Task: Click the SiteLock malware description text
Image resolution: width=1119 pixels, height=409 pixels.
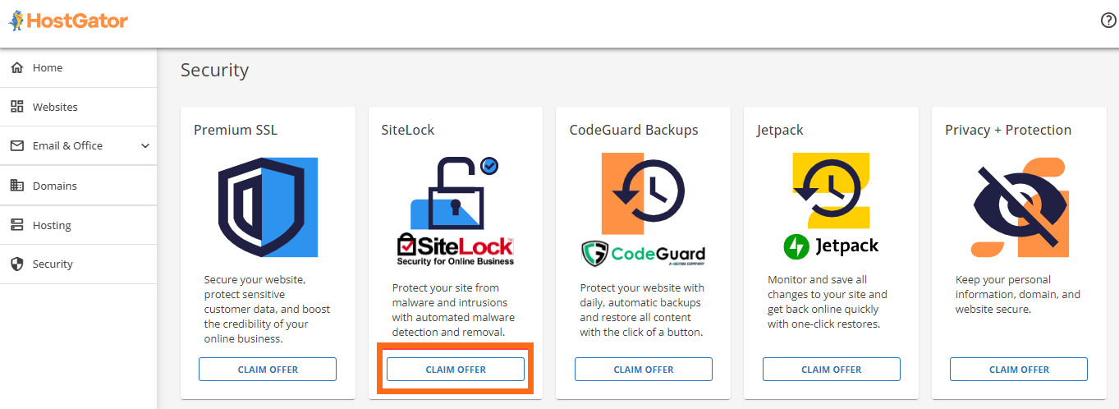Action: pos(453,310)
